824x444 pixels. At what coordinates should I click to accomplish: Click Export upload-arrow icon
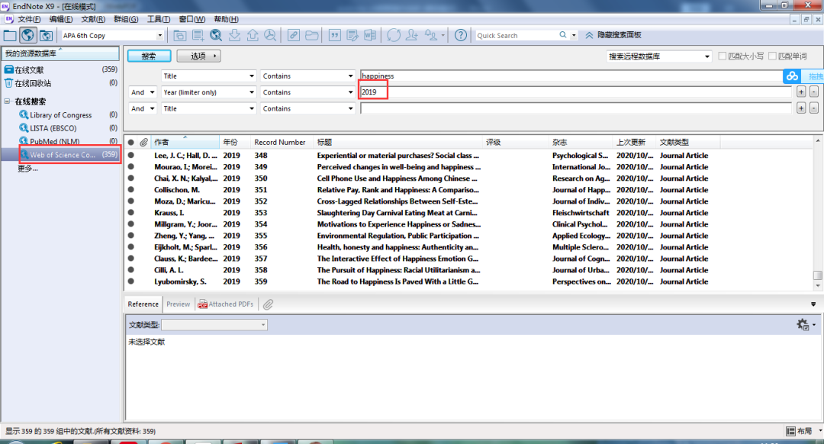pos(253,35)
